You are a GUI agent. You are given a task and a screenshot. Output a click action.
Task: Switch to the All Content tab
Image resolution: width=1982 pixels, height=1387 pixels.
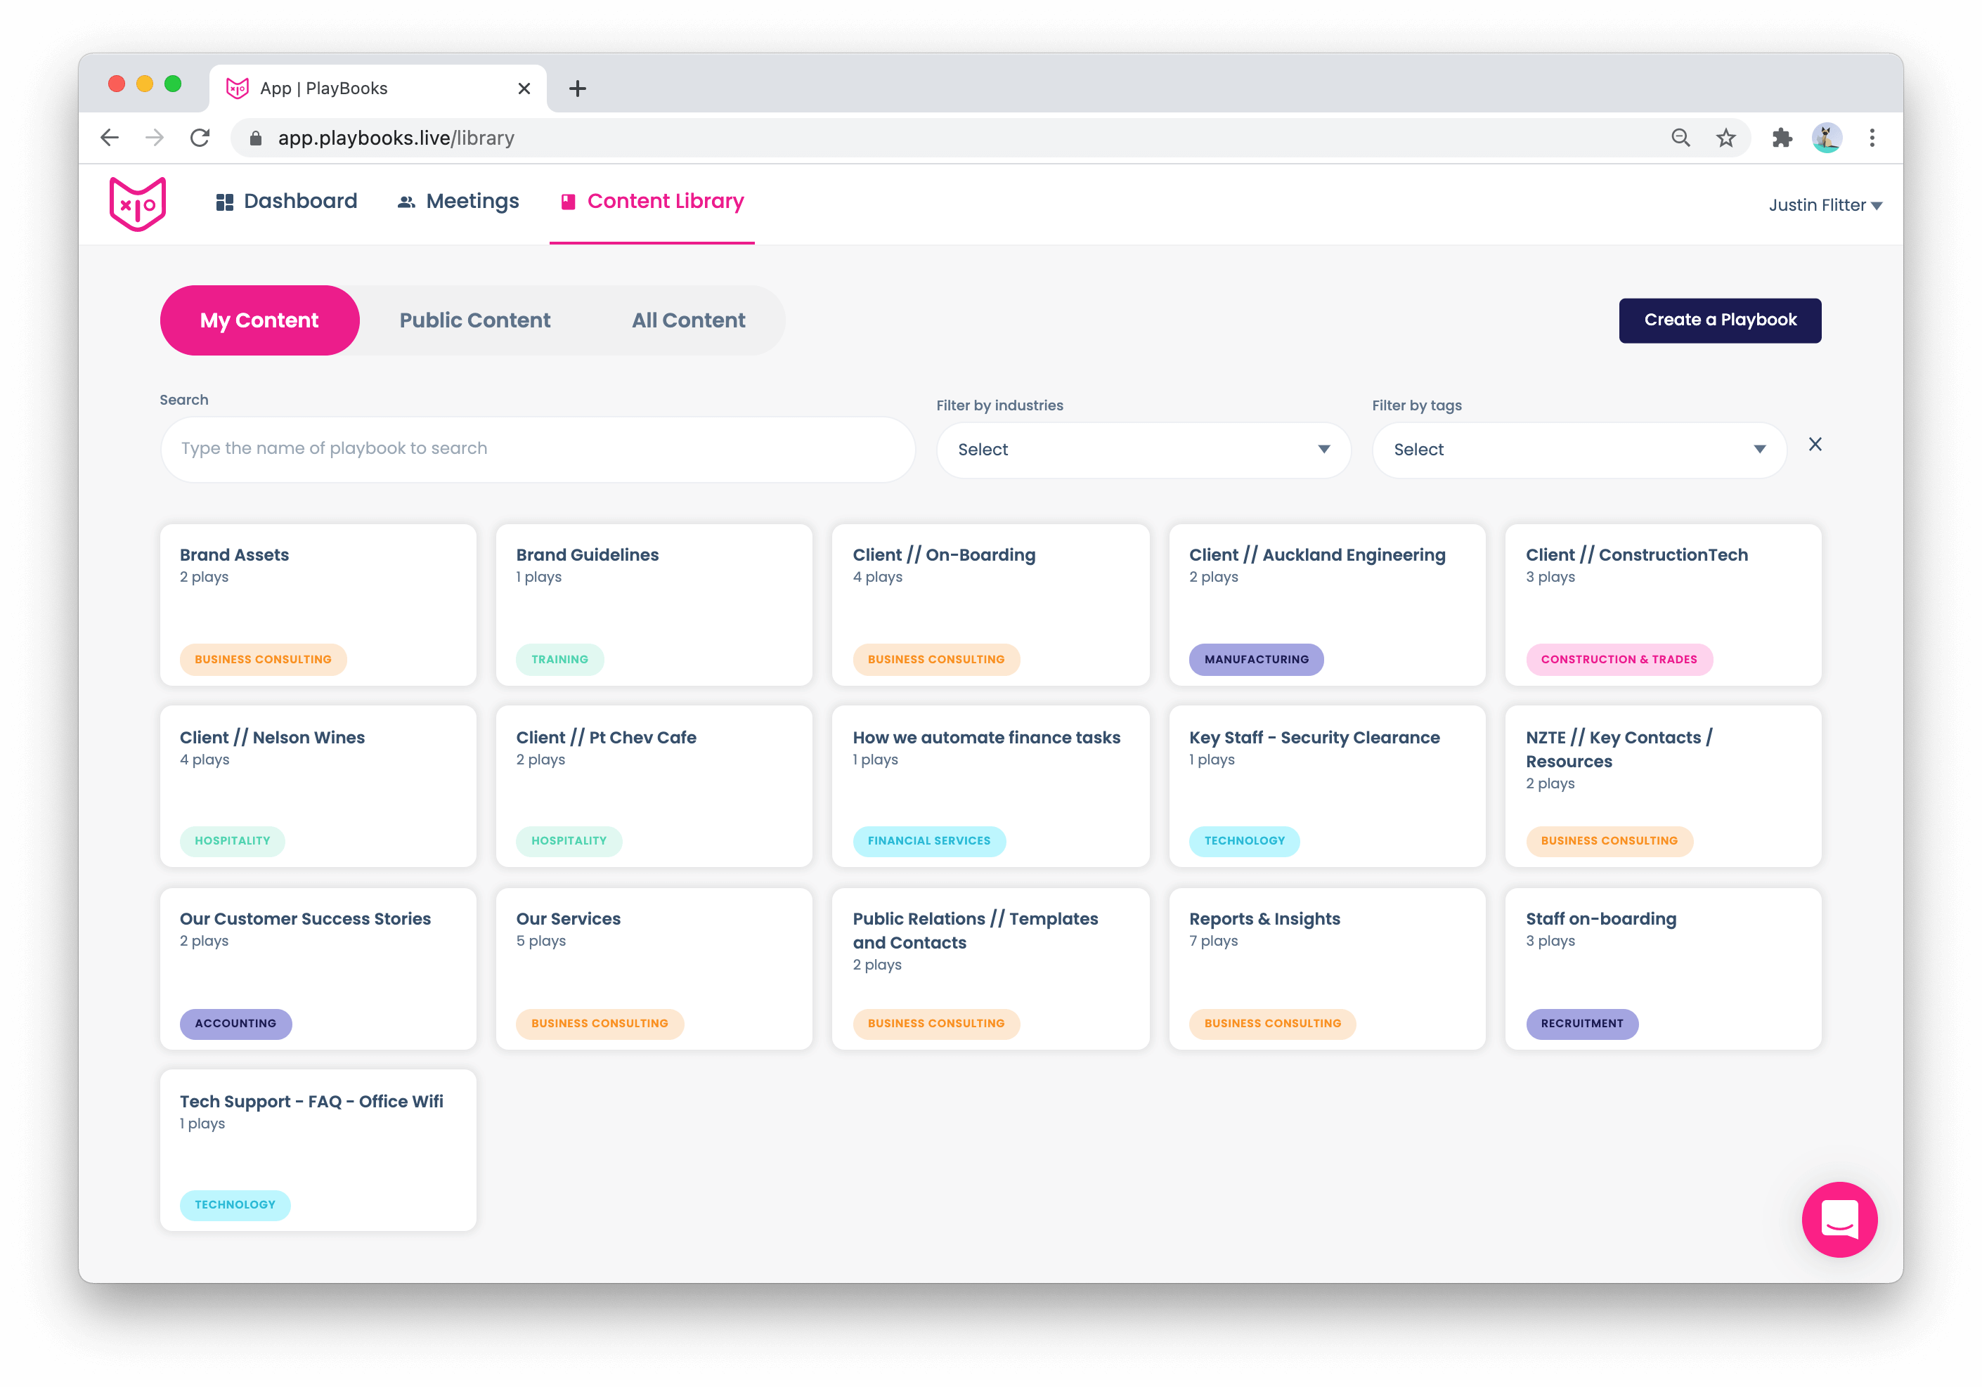688,320
